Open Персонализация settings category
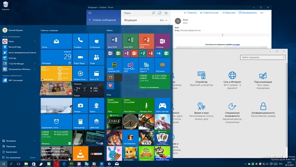296x167 pixels. [263, 80]
